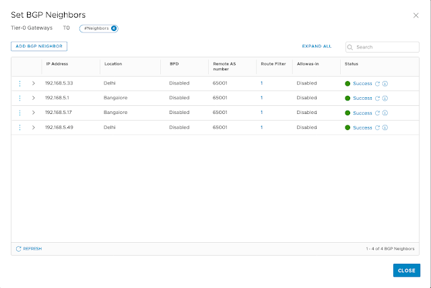The image size is (431, 288).
Task: Sort by the IP Address column header
Action: [x=57, y=63]
